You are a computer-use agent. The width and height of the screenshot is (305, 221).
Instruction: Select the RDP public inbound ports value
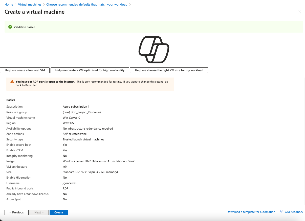[66, 188]
